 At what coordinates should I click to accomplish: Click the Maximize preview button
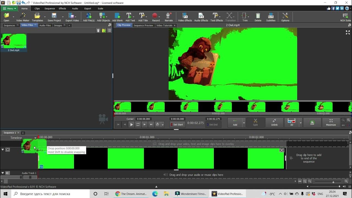click(331, 123)
